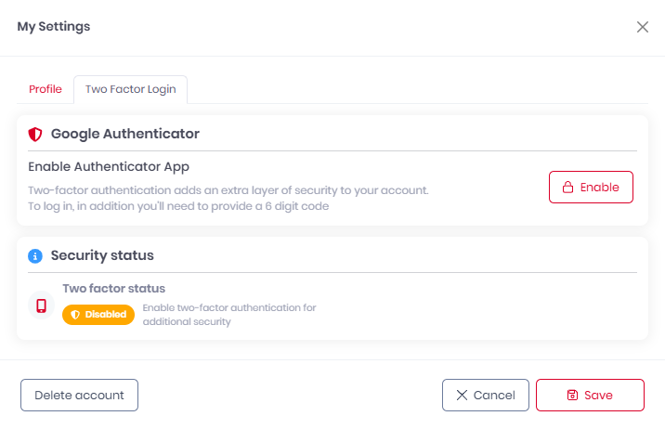Click the orange Disabled status badge

click(98, 315)
